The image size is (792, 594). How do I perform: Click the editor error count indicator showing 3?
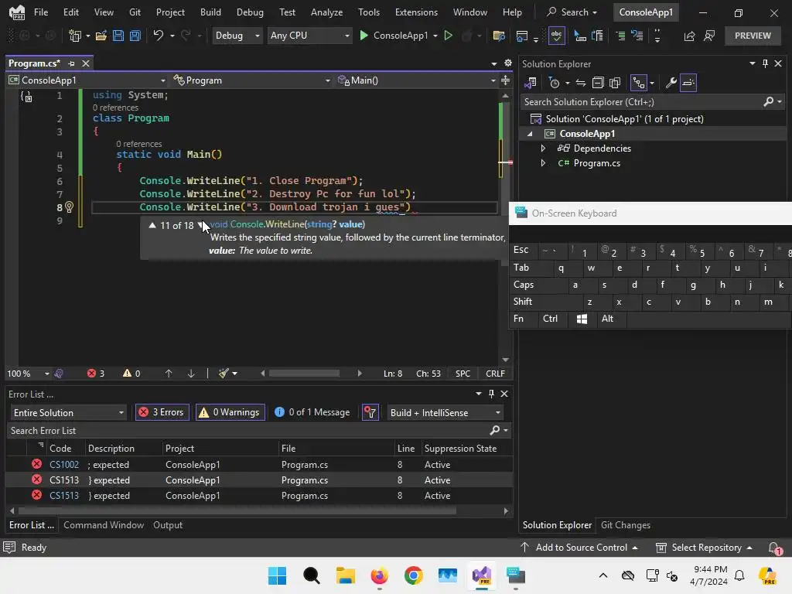[x=95, y=374]
